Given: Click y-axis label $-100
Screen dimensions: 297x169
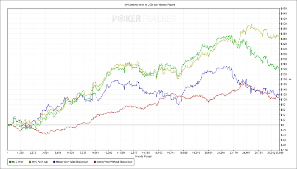Looking at the screenshot, I should click(x=284, y=150).
